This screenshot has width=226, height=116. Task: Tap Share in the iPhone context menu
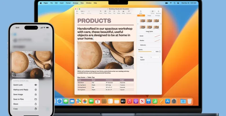(x=25, y=104)
